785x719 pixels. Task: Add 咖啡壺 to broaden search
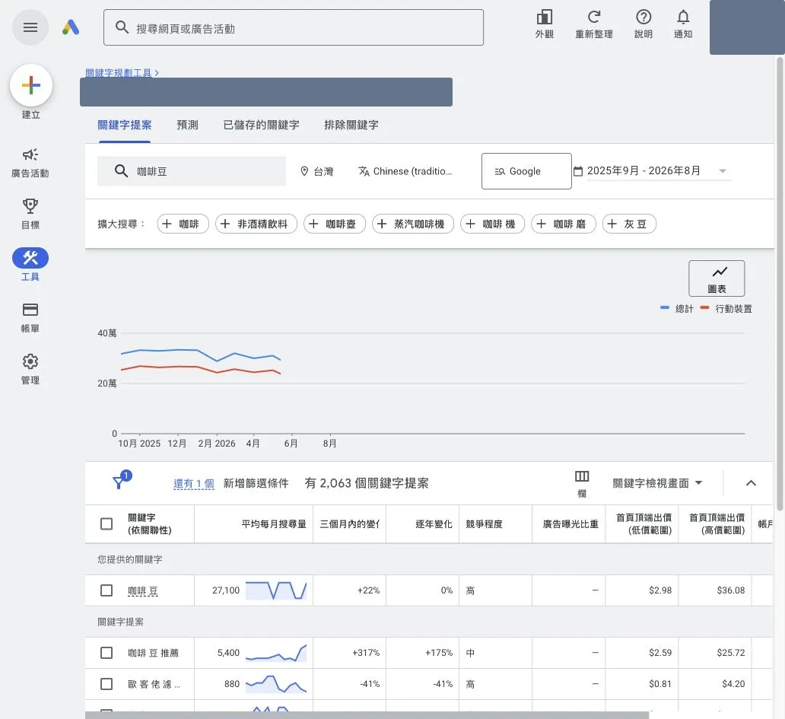335,224
